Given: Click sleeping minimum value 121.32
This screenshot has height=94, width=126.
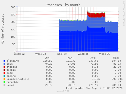Looking at the screenshot, I should 71,61.
